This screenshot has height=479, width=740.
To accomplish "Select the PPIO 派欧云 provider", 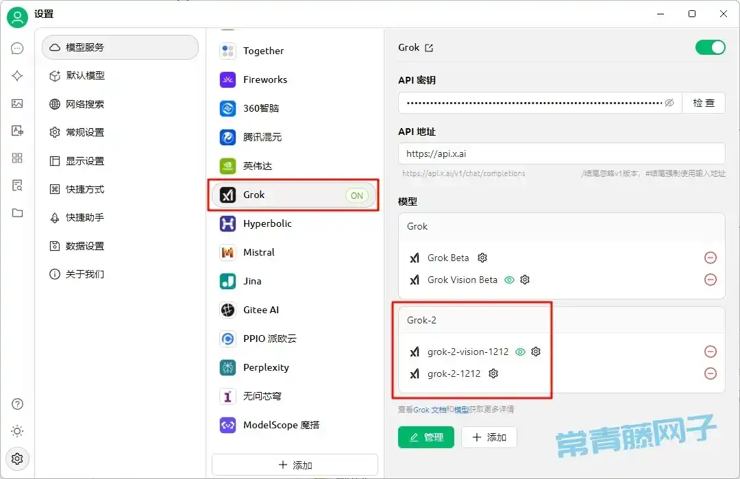I will point(295,339).
